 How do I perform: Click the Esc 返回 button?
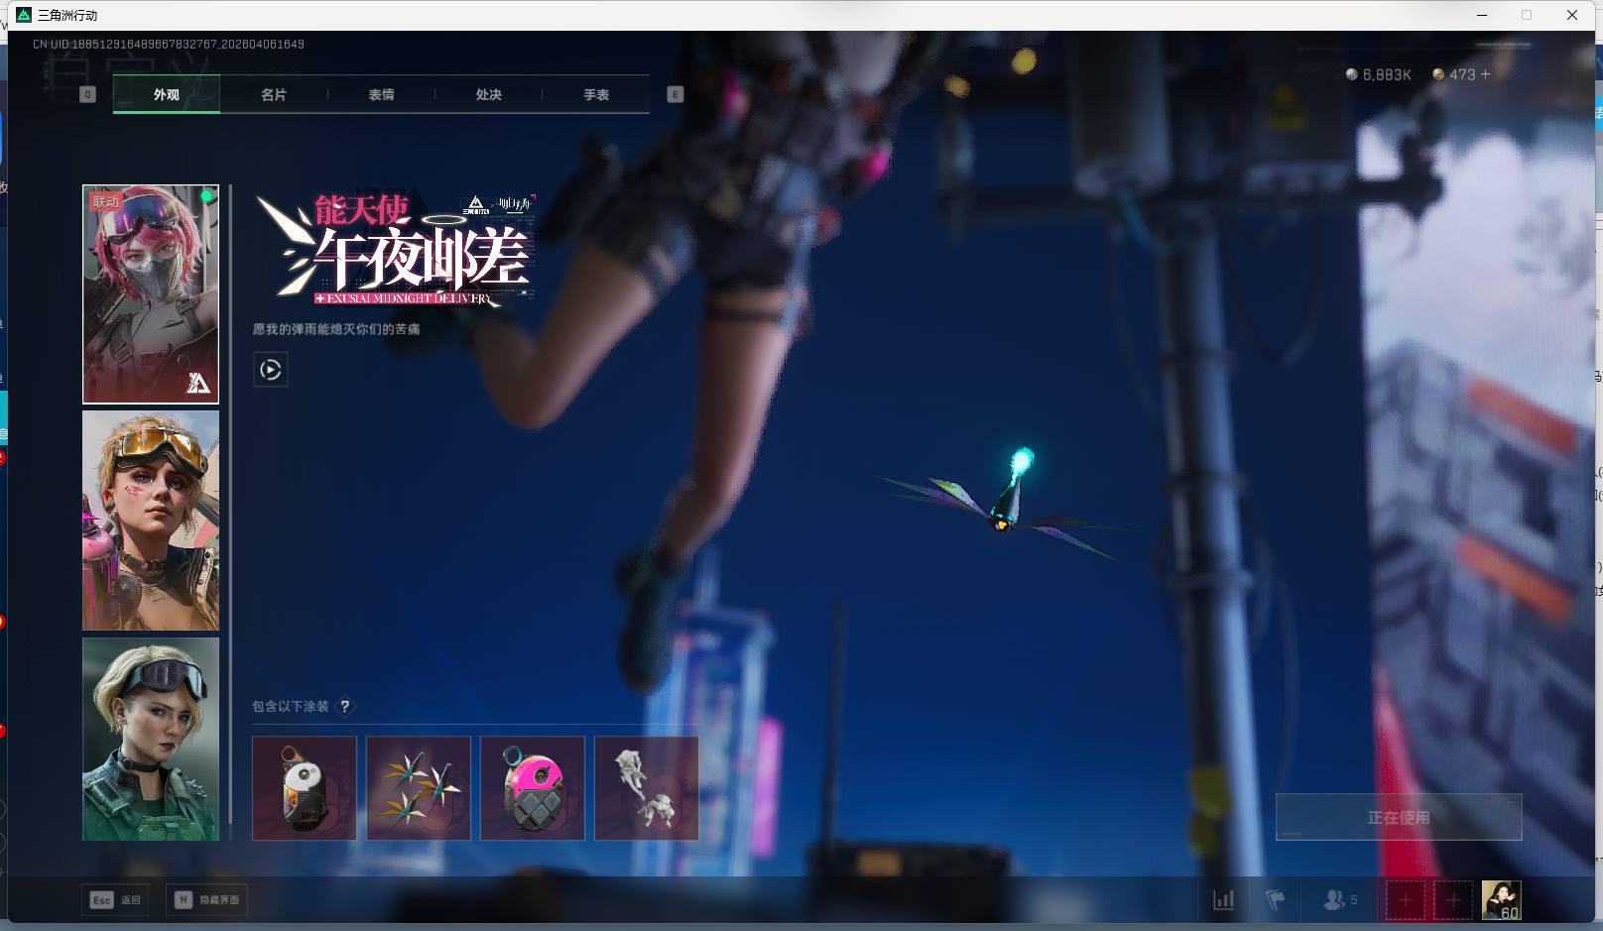coord(116,899)
